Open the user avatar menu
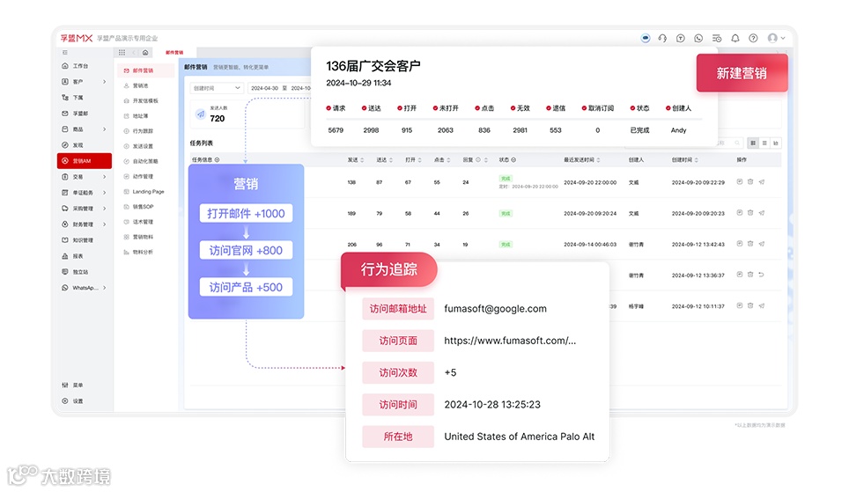The height and width of the screenshot is (492, 849). 776,38
